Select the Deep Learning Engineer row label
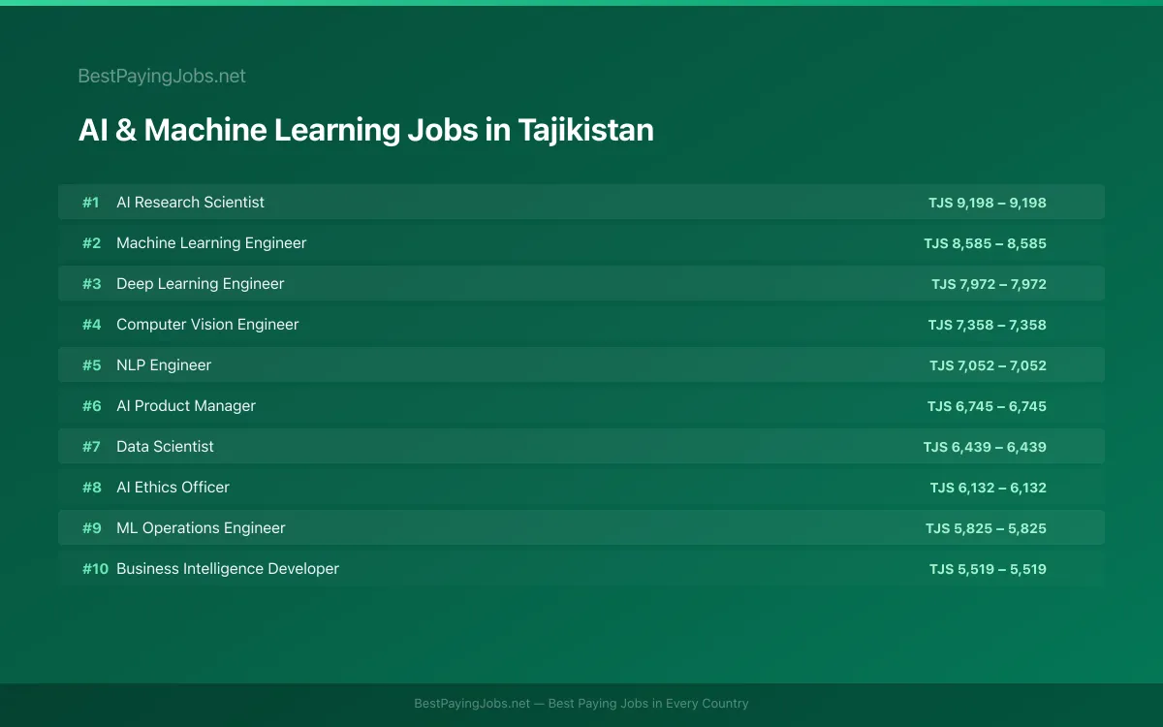The image size is (1163, 727). coord(201,284)
